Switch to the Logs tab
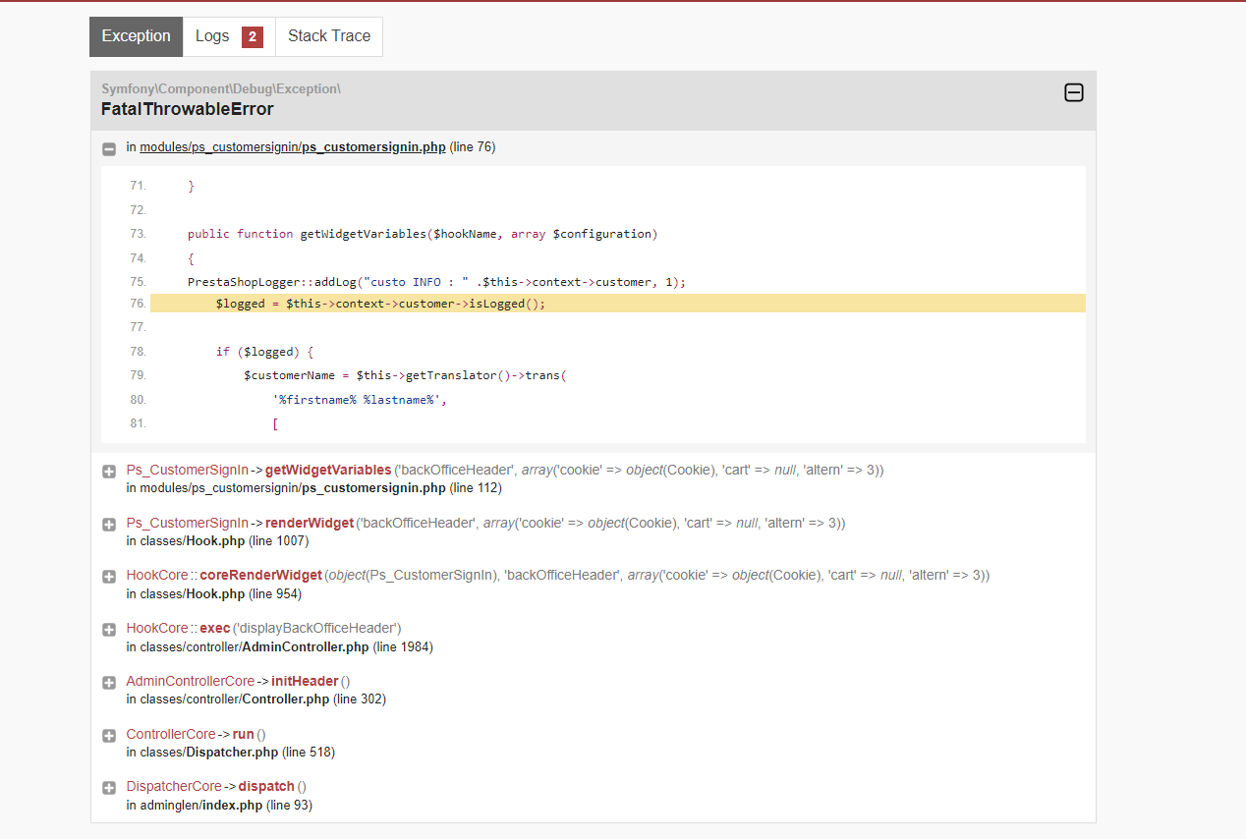1246x839 pixels. click(212, 35)
